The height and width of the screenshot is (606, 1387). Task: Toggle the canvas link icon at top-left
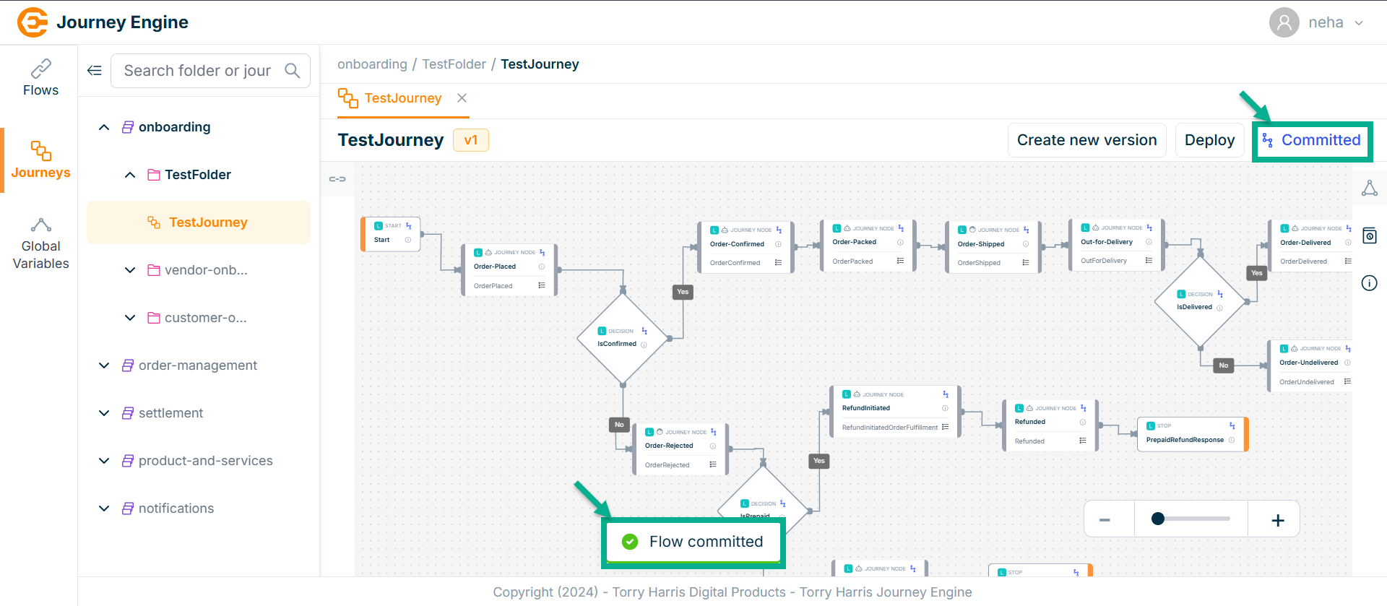(337, 179)
